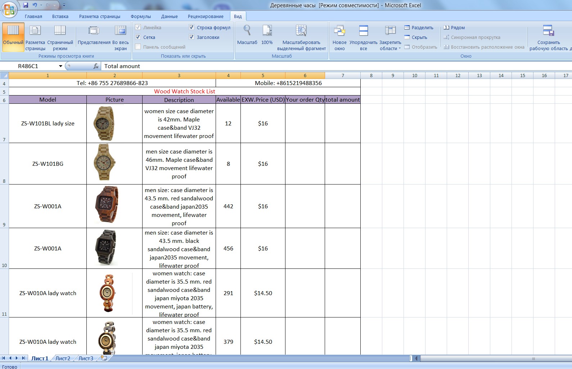Arrange all windows (Упорядочить все)
The height and width of the screenshot is (369, 572).
[x=364, y=37]
